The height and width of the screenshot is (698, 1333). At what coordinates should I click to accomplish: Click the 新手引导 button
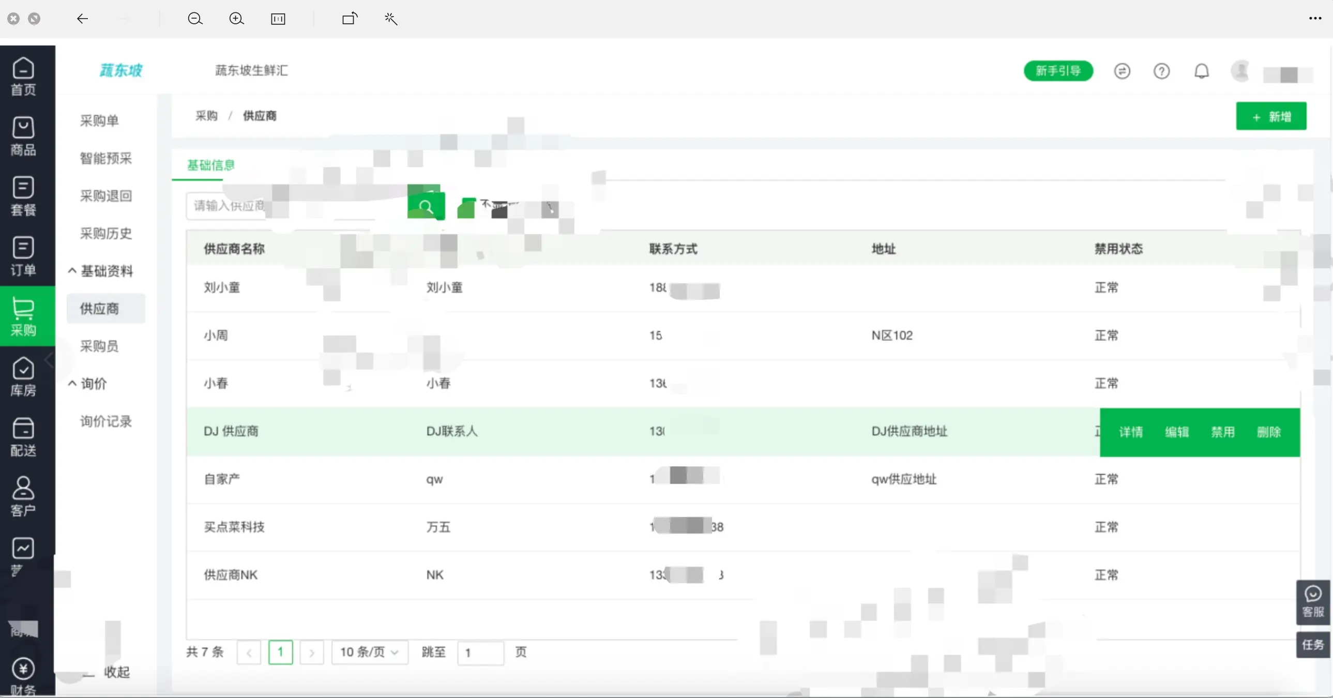[x=1058, y=70]
